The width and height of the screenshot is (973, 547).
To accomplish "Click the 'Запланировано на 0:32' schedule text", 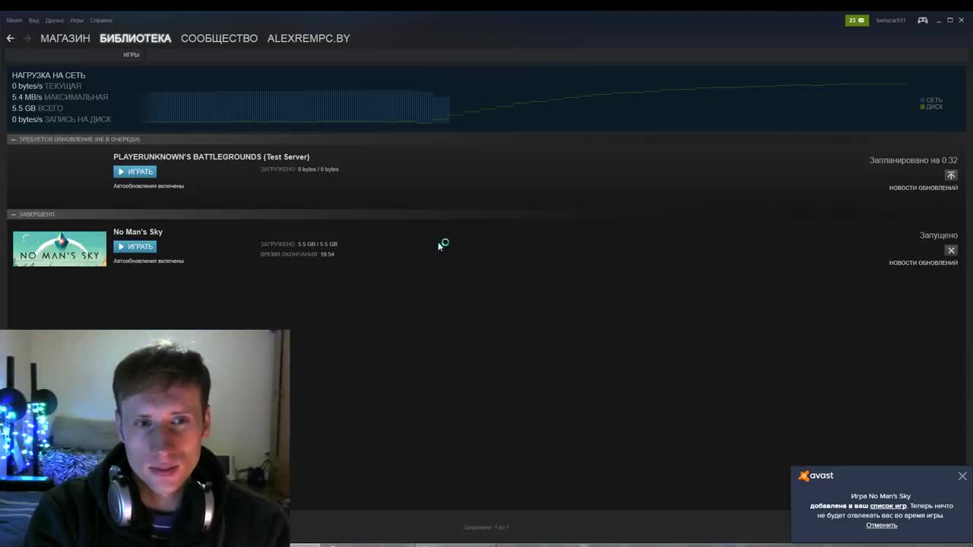I will (913, 160).
